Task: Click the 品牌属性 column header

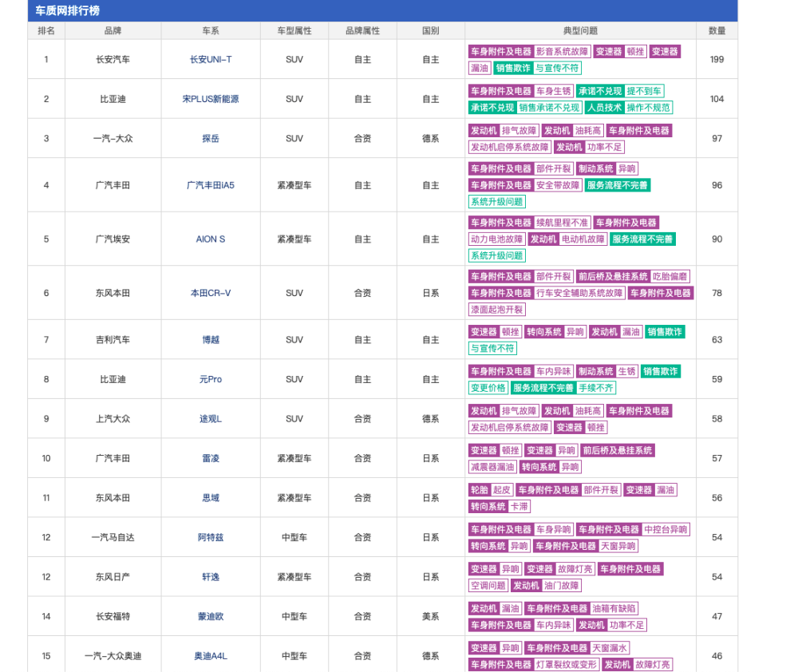Action: [363, 31]
